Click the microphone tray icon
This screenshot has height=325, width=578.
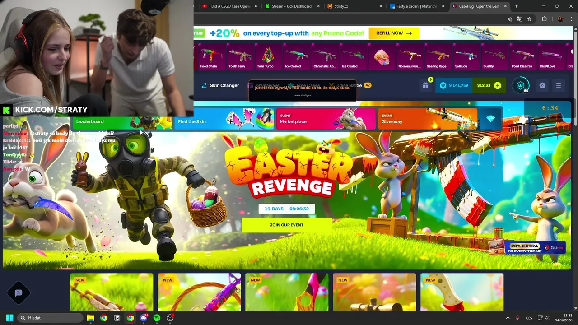pos(517,318)
